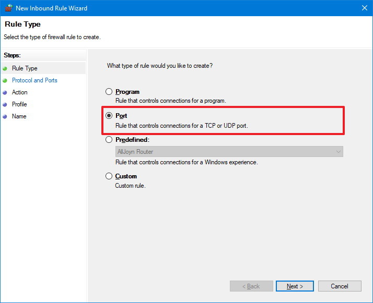This screenshot has height=303, width=373.
Task: Select the Profile step in sidebar
Action: click(19, 104)
